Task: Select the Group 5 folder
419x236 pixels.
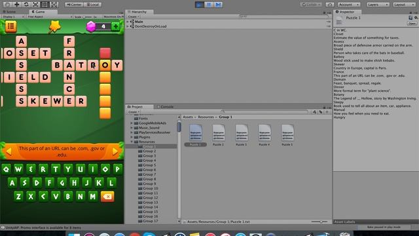Action: click(x=149, y=165)
